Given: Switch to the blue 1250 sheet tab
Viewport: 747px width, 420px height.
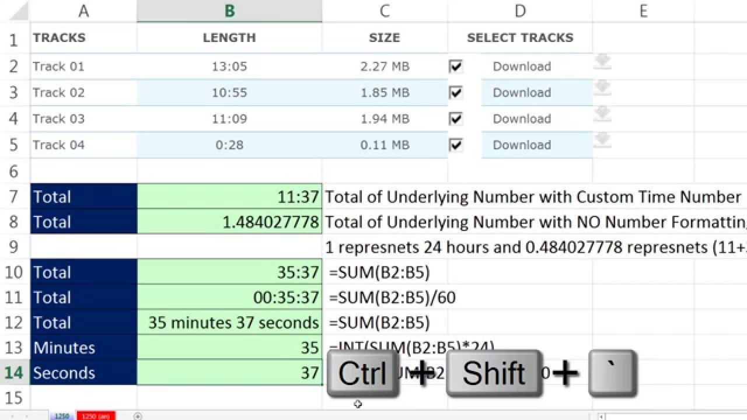Looking at the screenshot, I should [x=61, y=416].
